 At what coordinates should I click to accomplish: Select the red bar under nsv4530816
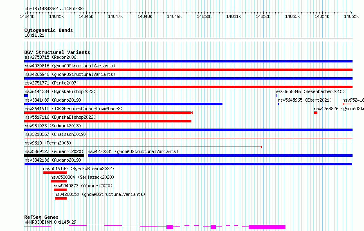pyautogui.click(x=188, y=70)
